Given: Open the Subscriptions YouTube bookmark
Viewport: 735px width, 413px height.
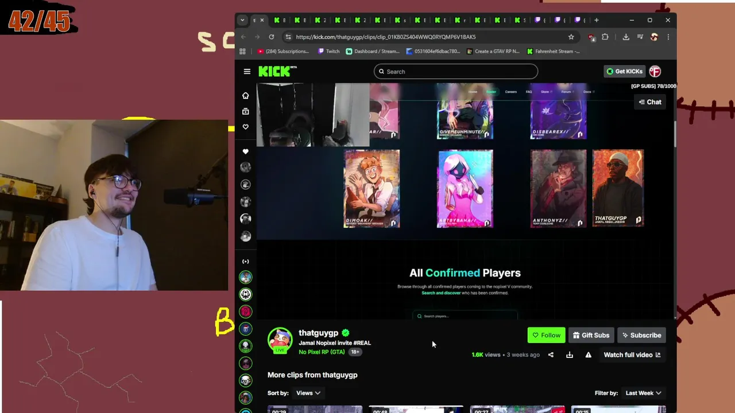Looking at the screenshot, I should 283,51.
